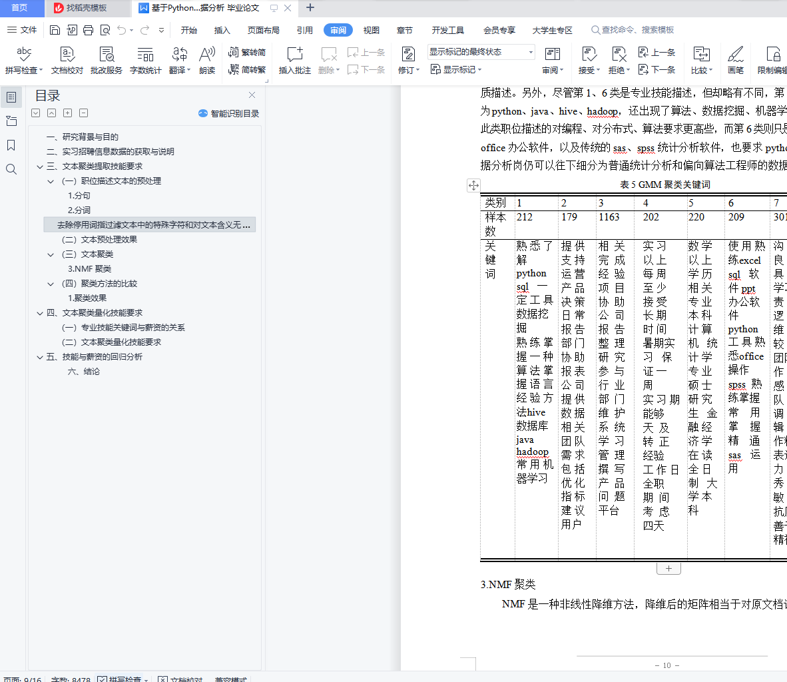This screenshot has height=682, width=787.
Task: Open the bookmark pane in left sidebar
Action: (x=11, y=145)
